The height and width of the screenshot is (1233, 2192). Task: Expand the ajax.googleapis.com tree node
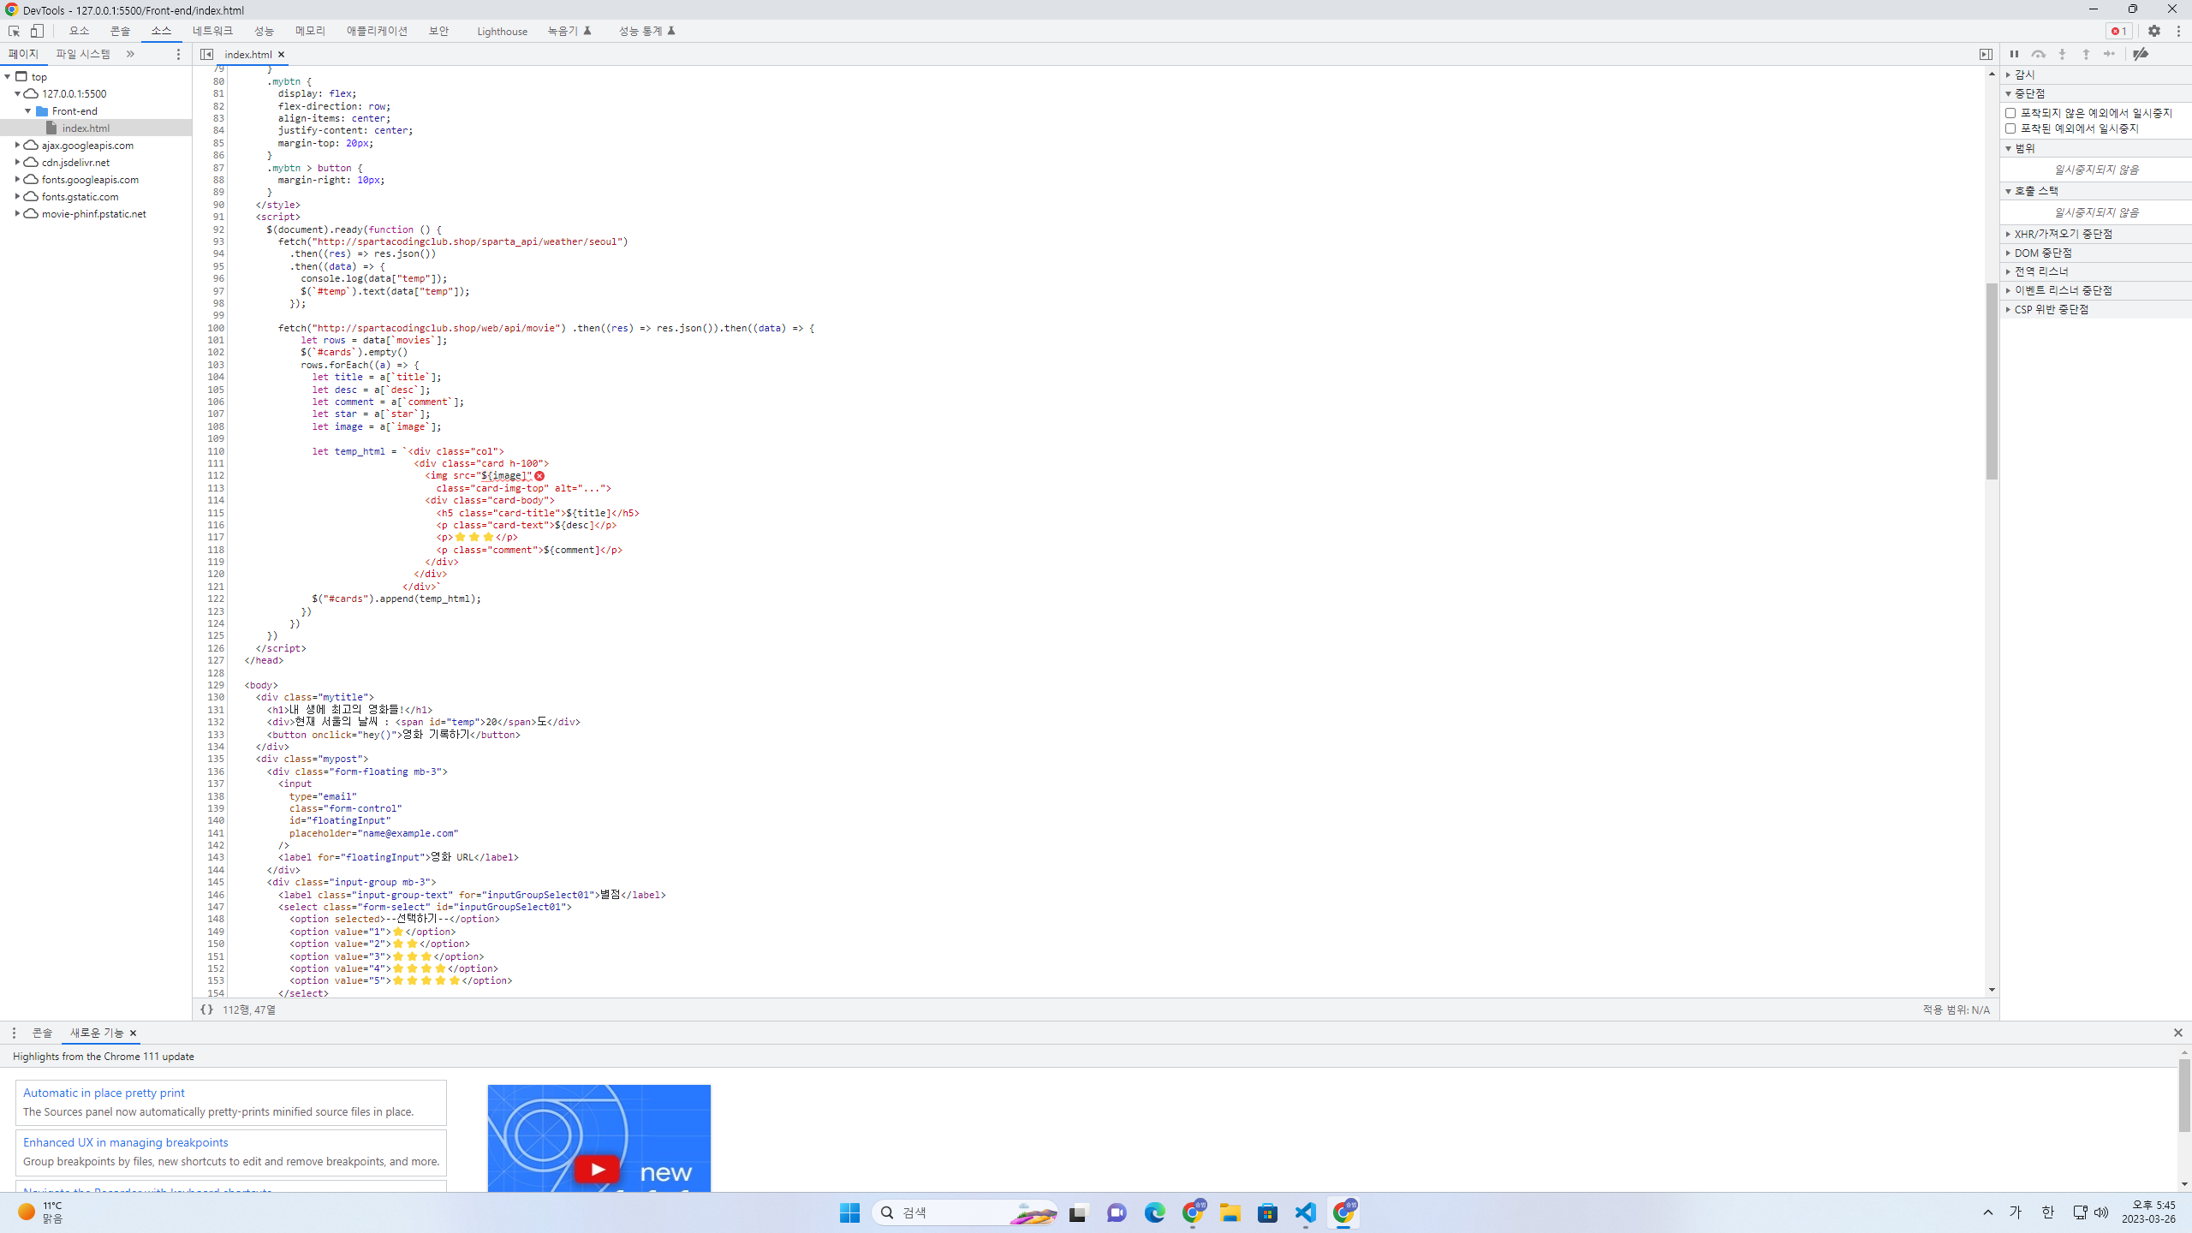pyautogui.click(x=17, y=146)
